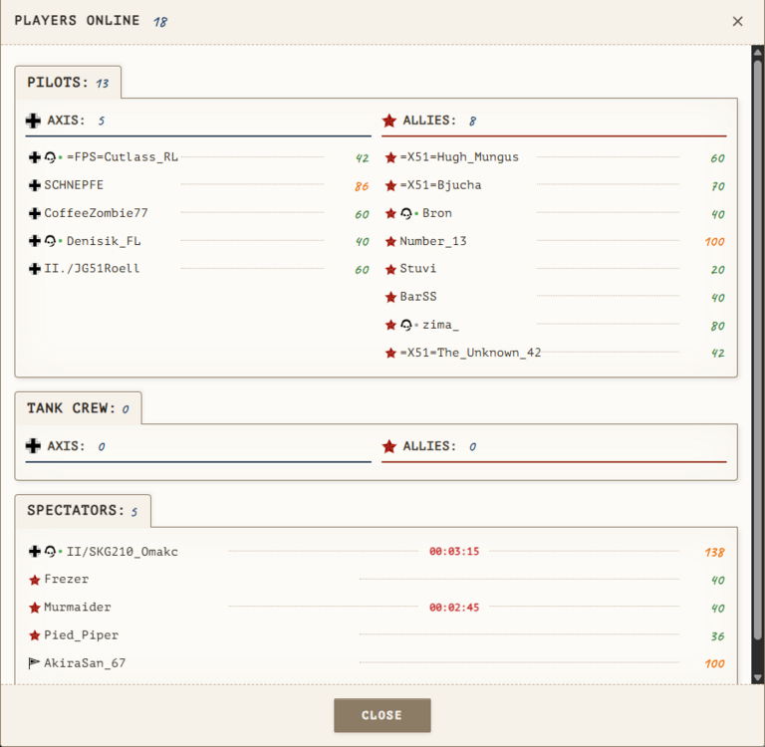Viewport: 765px width, 747px height.
Task: Click the headset icon next to zima_
Action: point(406,325)
